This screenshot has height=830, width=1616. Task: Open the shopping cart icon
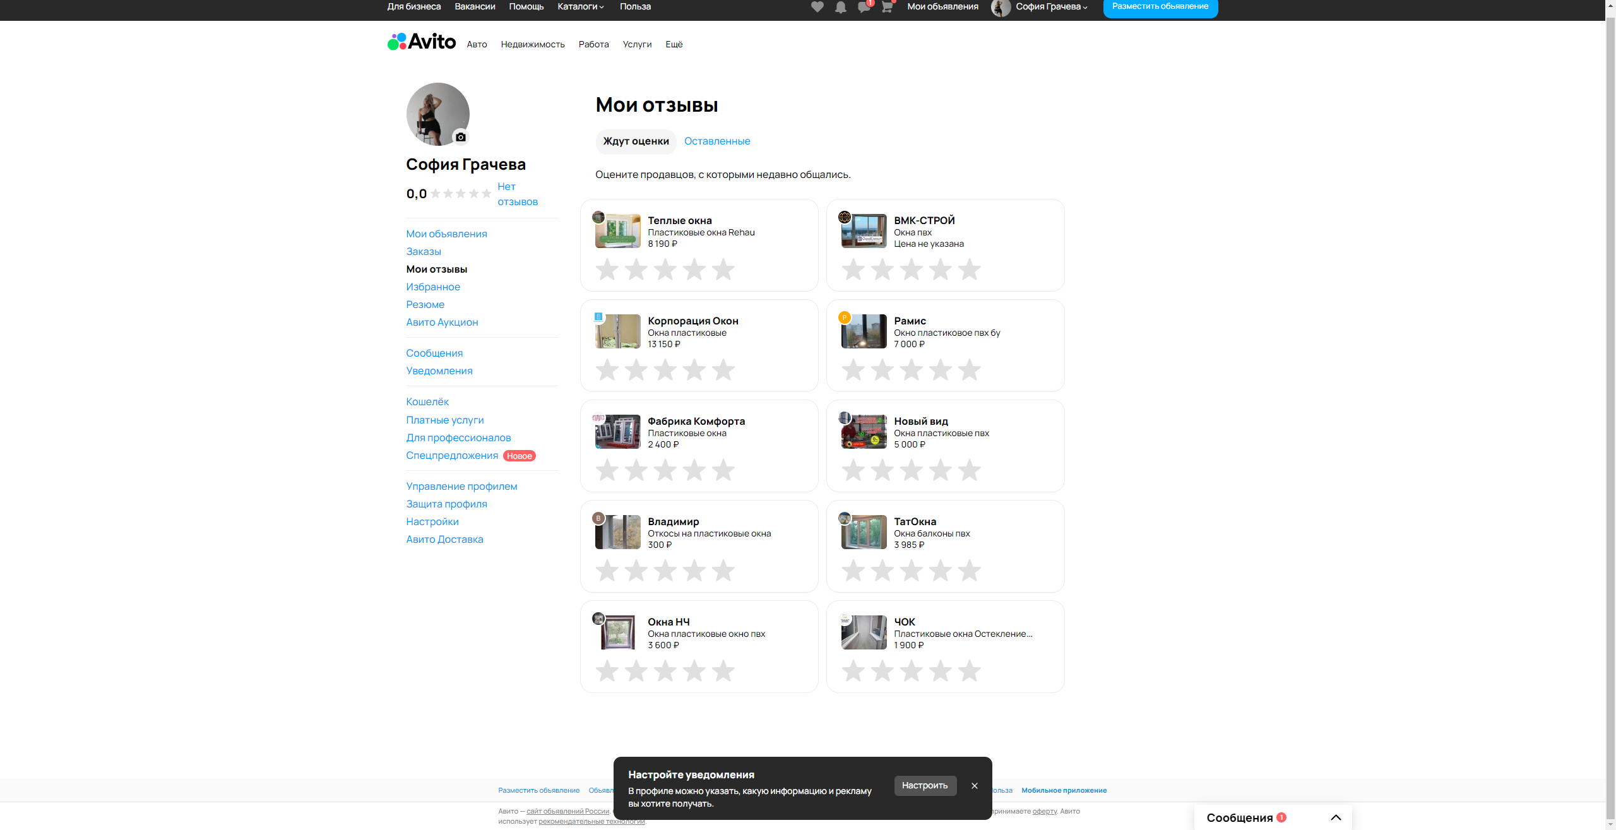click(x=887, y=7)
